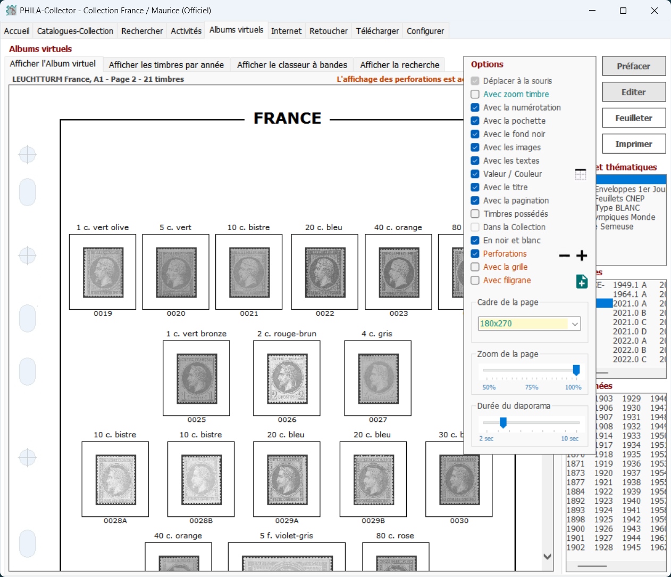Viewport: 671px width, 577px height.
Task: Select the 1949.1 A album entry
Action: click(x=630, y=285)
